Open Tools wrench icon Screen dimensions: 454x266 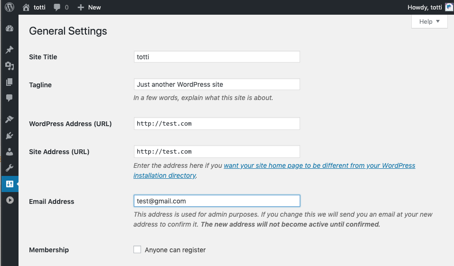9,168
